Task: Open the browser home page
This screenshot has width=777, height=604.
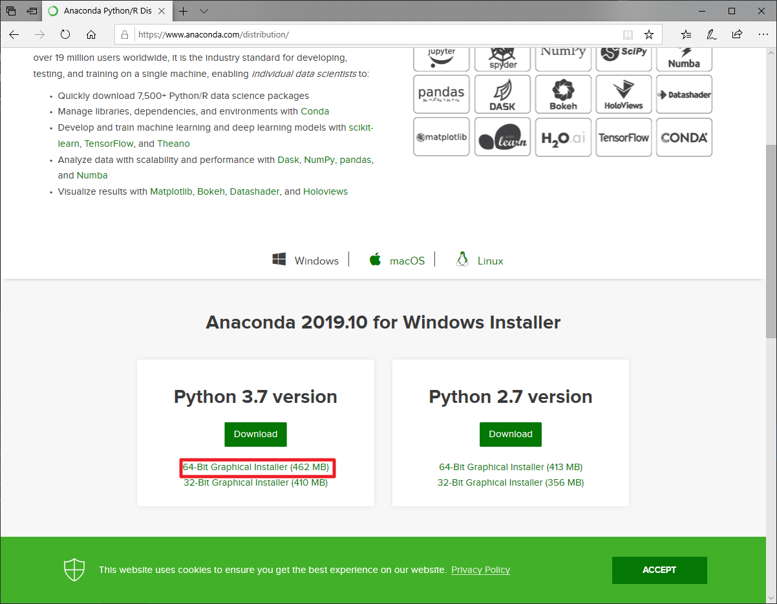Action: [x=91, y=34]
